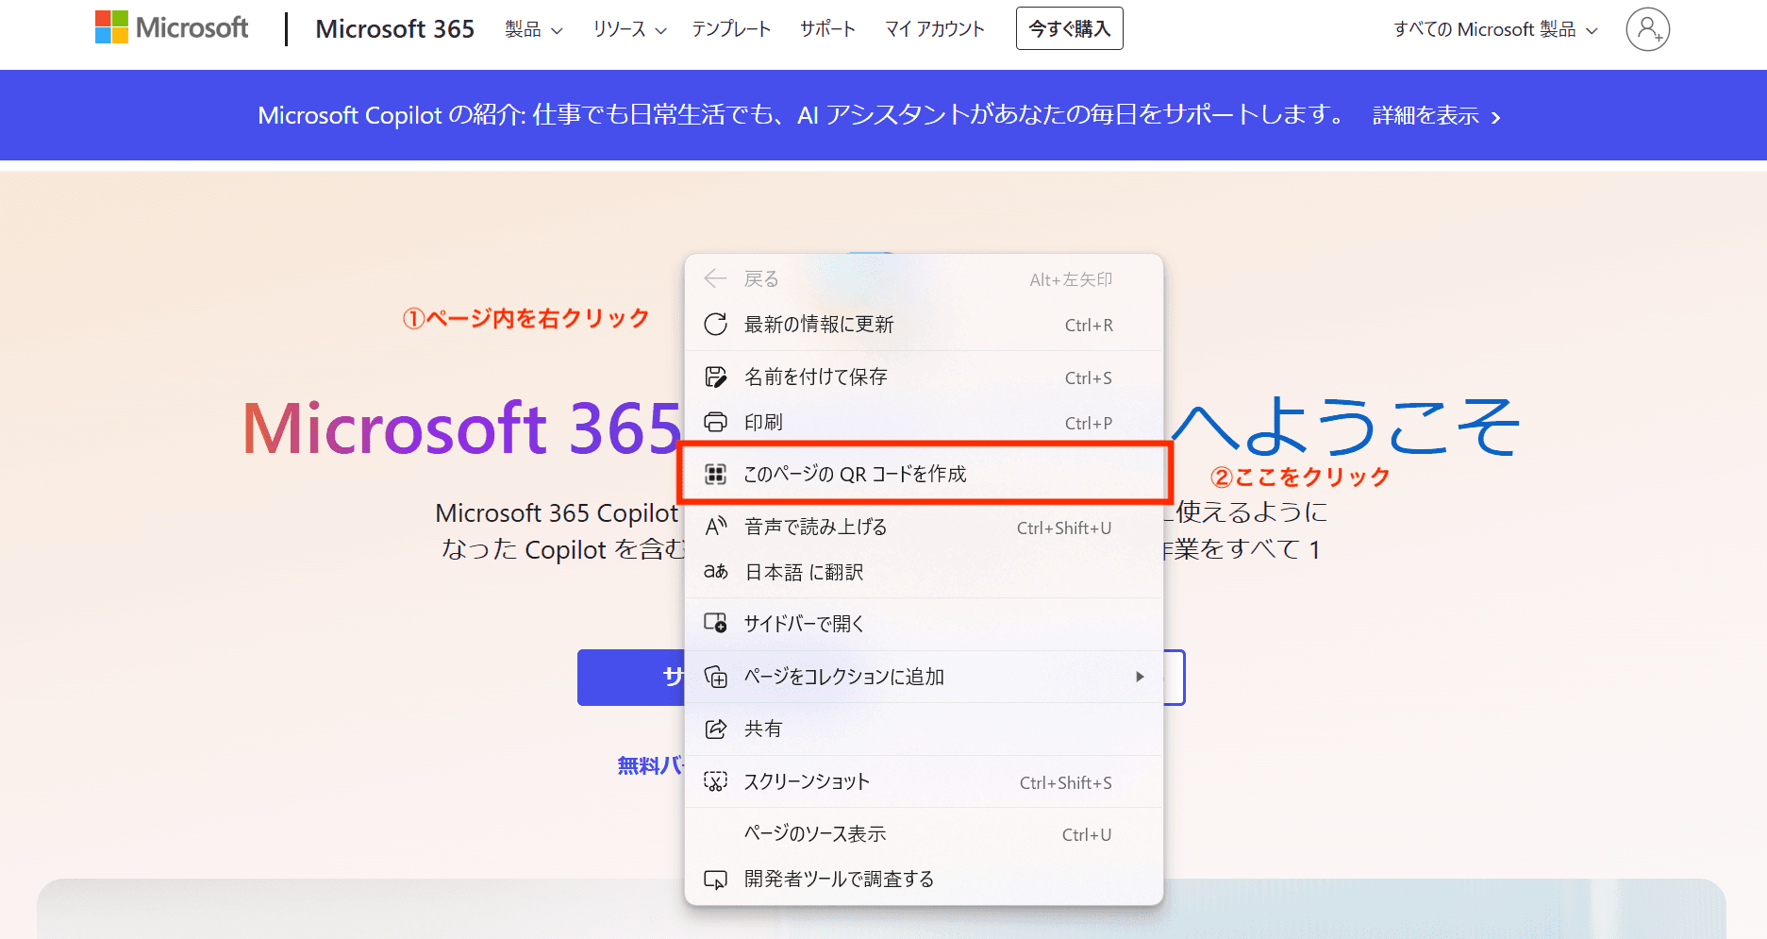This screenshot has height=939, width=1767.
Task: Click the translate icon beside 日本語 に翻訳
Action: (x=716, y=572)
